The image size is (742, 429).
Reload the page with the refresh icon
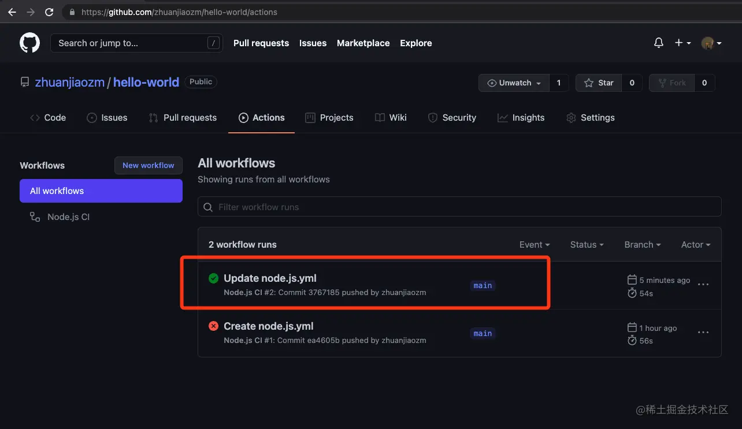(x=49, y=12)
